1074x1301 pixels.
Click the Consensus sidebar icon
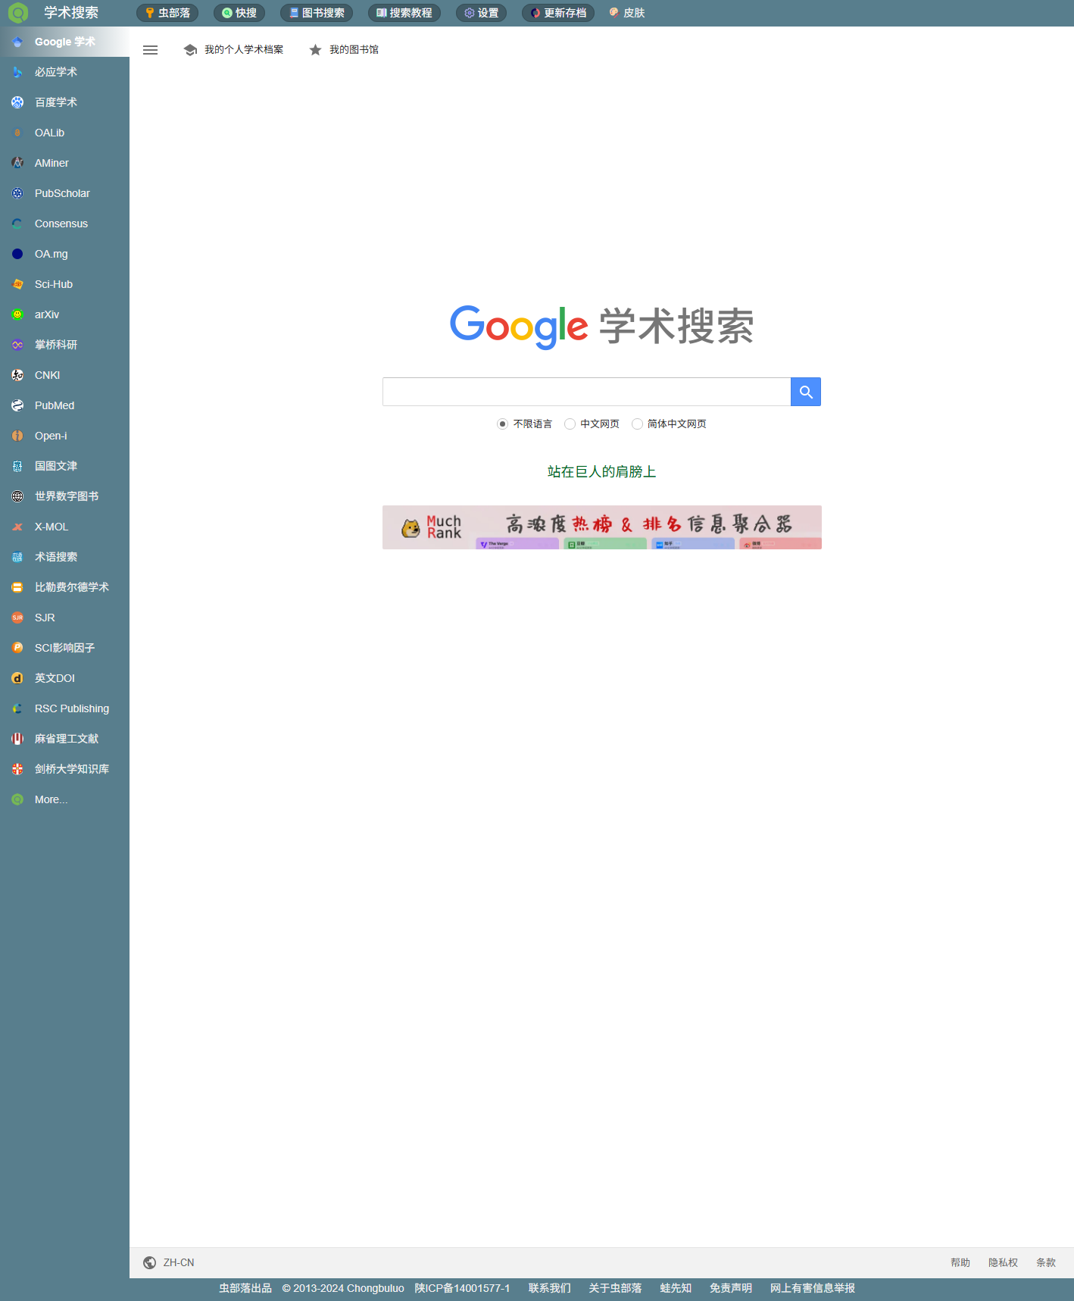pos(17,224)
